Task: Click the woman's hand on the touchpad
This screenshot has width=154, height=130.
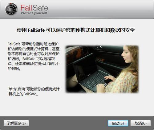Action: [109, 79]
